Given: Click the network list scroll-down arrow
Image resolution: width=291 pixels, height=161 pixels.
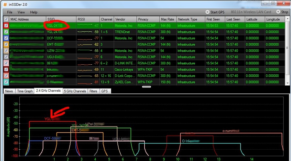Looking at the screenshot, I should (288, 83).
